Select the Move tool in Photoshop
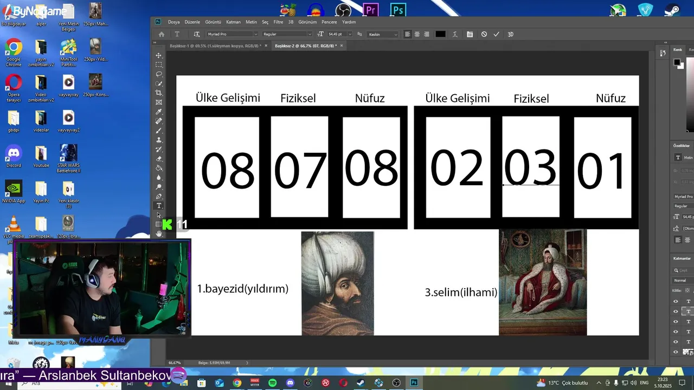Image resolution: width=694 pixels, height=390 pixels. click(x=159, y=55)
